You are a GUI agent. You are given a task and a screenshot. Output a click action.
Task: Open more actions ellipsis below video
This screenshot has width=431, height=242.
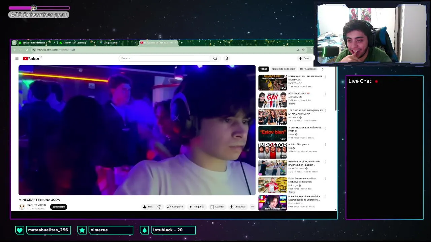point(253,207)
